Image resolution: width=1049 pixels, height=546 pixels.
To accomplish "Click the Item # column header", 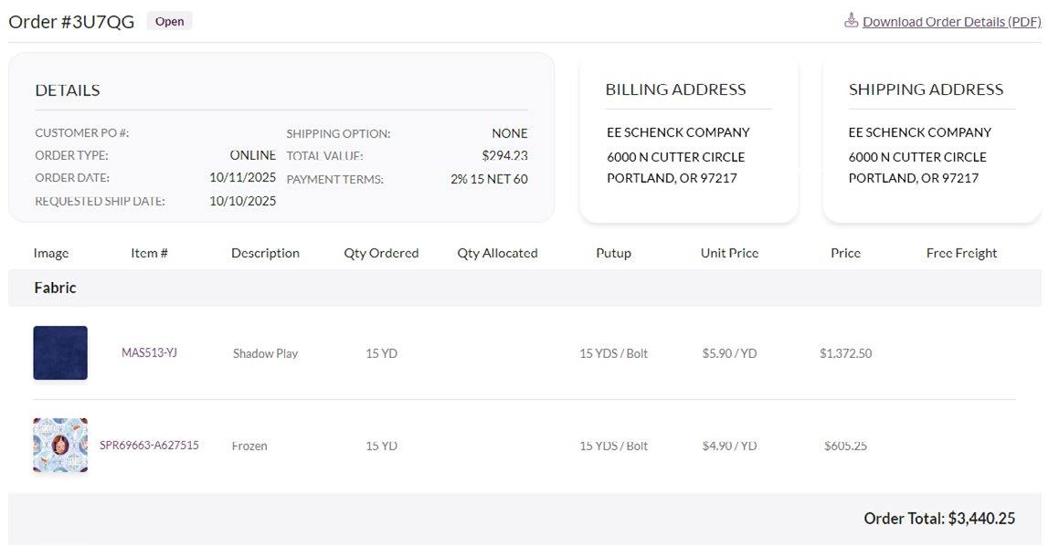I will point(149,253).
